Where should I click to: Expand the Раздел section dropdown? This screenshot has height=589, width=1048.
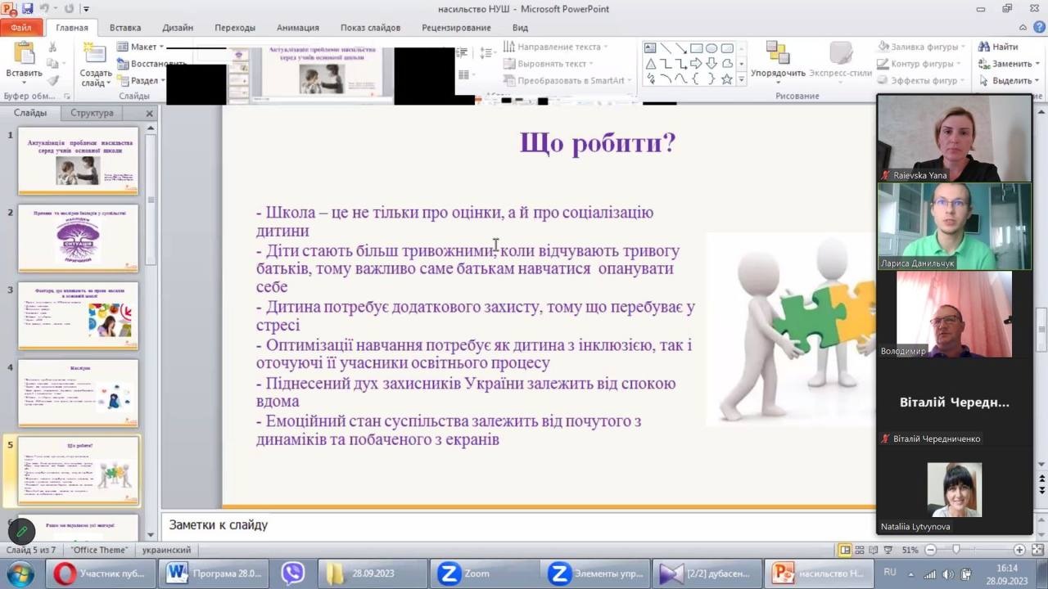coord(141,81)
